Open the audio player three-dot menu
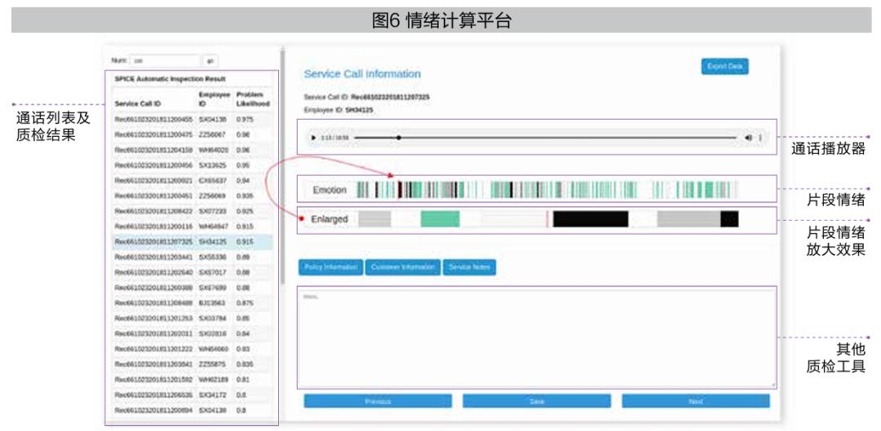 [x=760, y=138]
